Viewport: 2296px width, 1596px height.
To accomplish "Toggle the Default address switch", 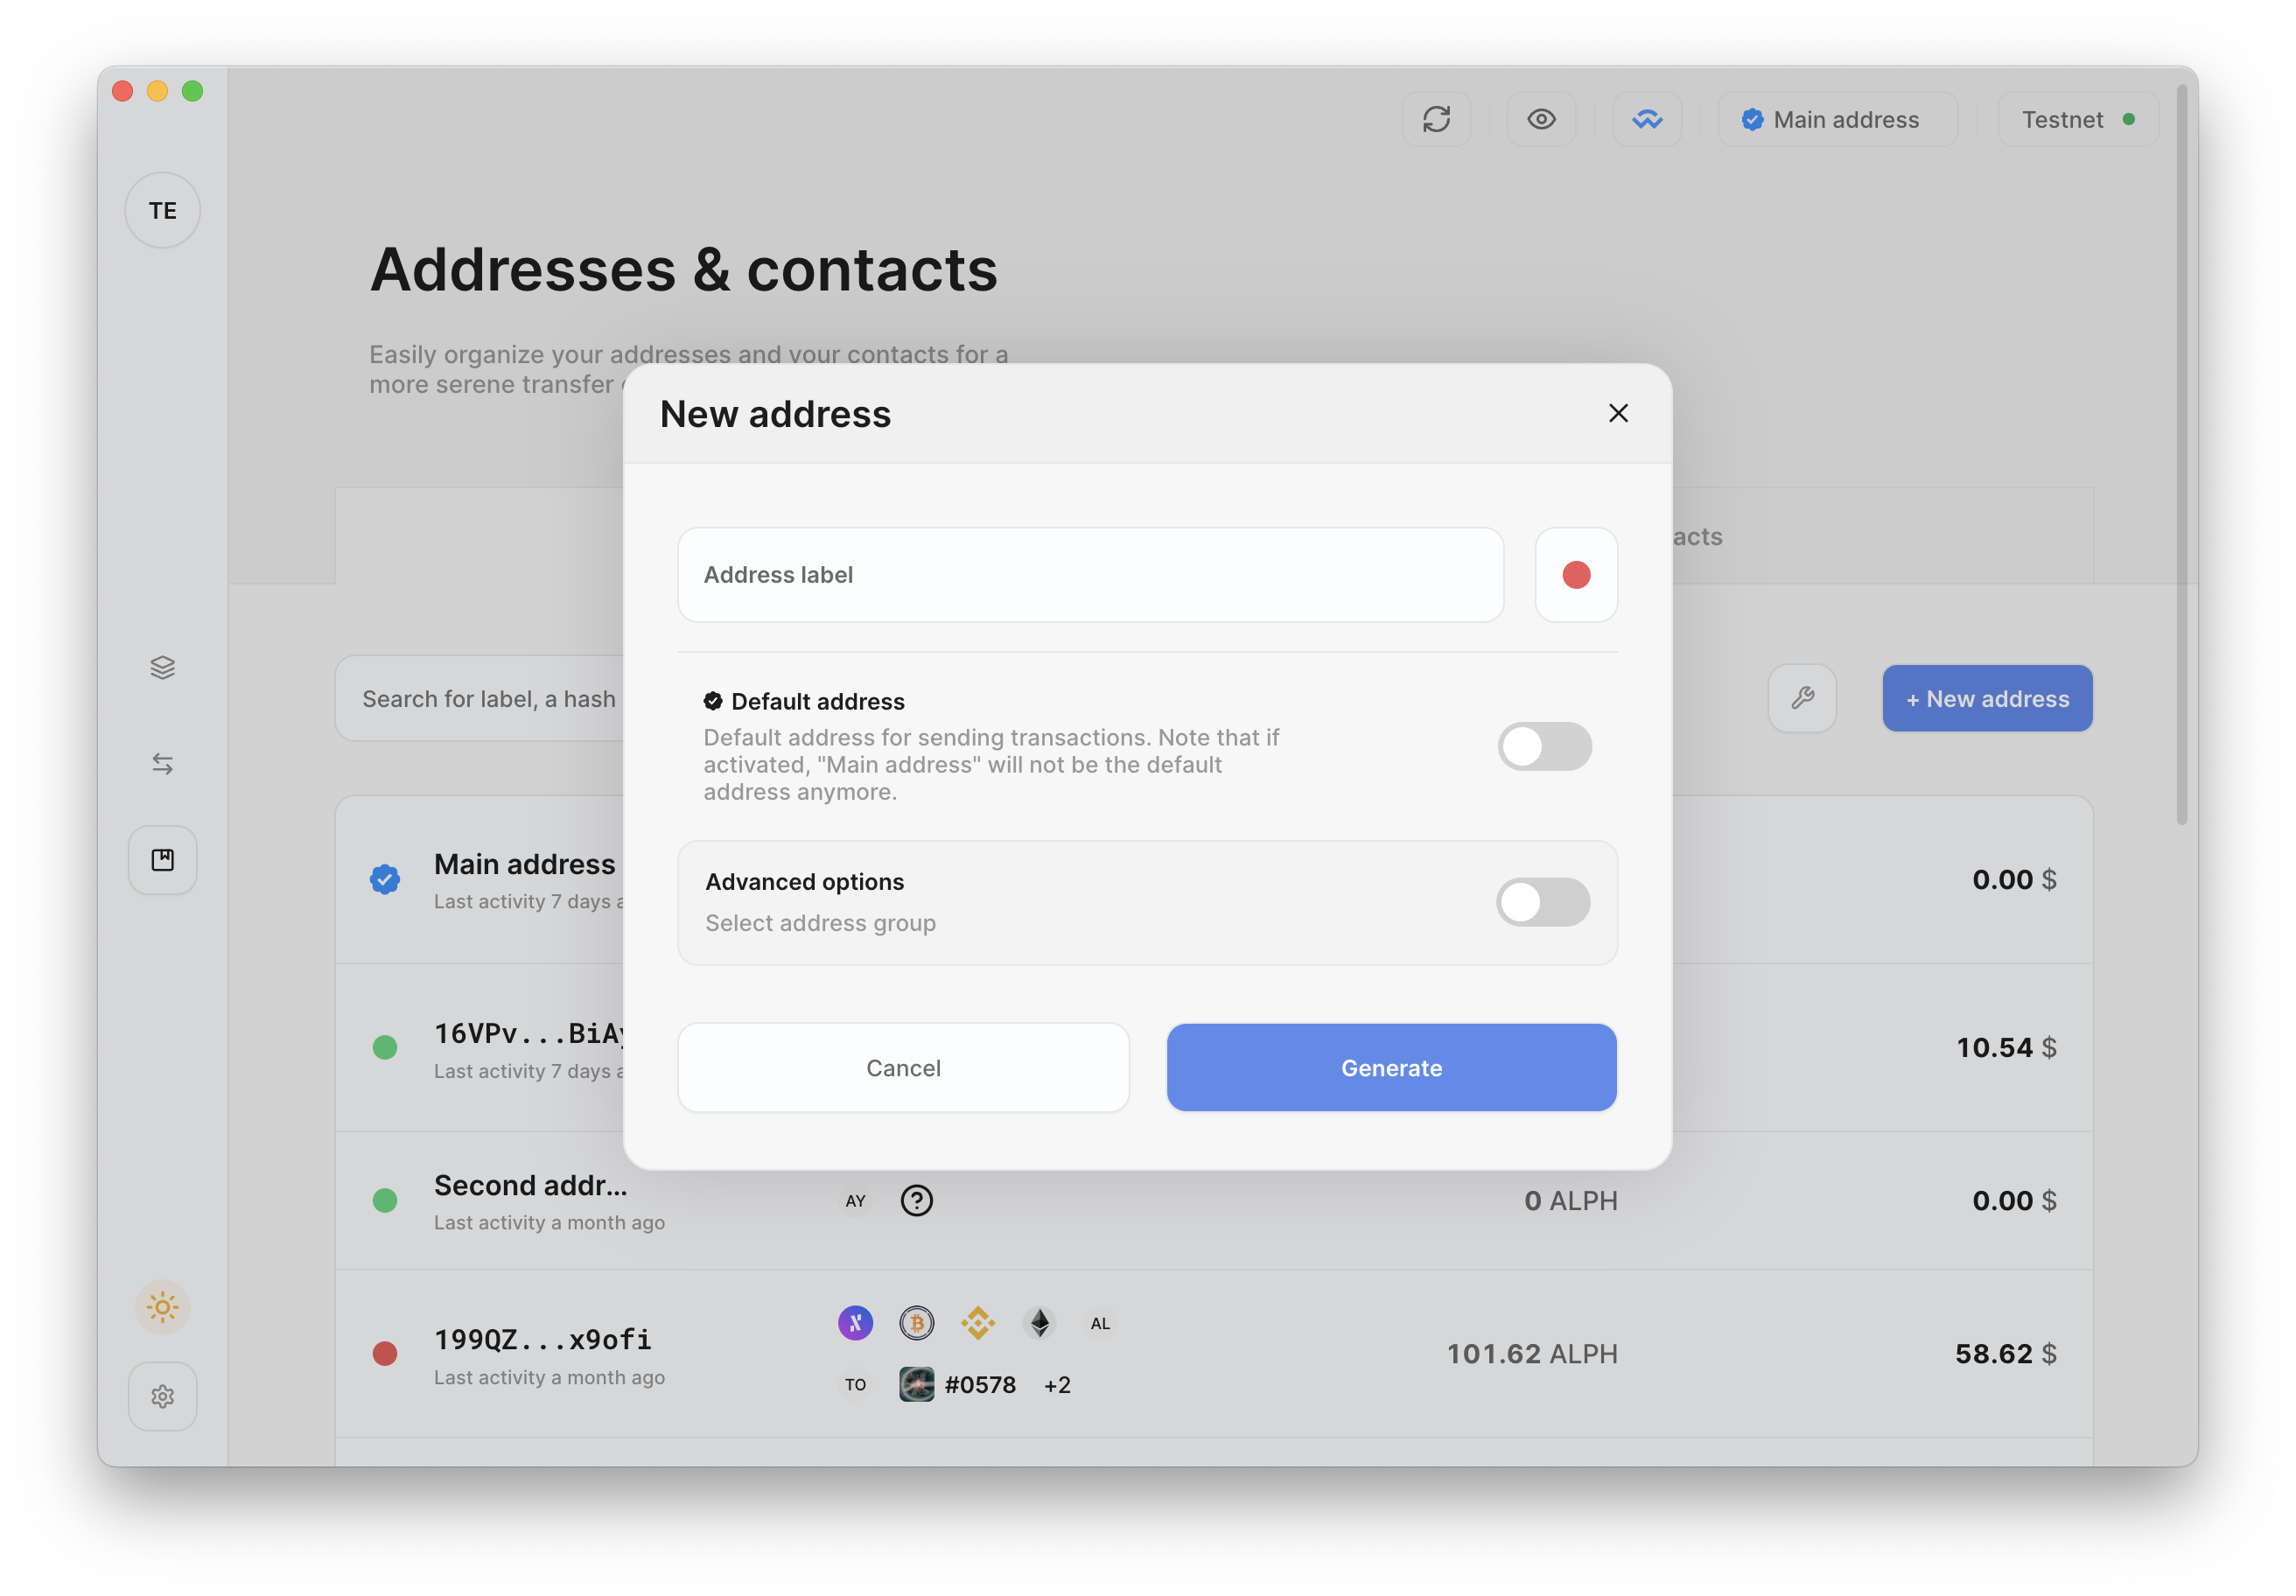I will 1544,746.
